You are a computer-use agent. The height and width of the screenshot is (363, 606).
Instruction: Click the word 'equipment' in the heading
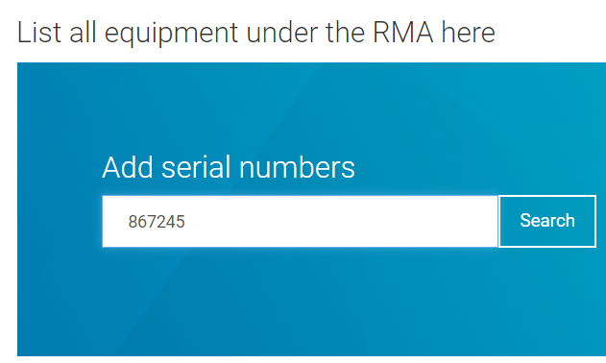(x=171, y=34)
